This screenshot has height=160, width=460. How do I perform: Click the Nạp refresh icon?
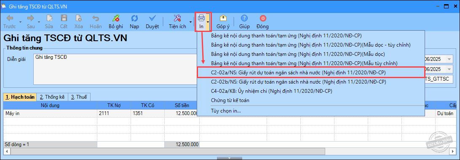tap(134, 18)
